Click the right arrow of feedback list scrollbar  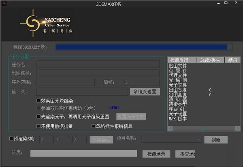tap(238, 128)
